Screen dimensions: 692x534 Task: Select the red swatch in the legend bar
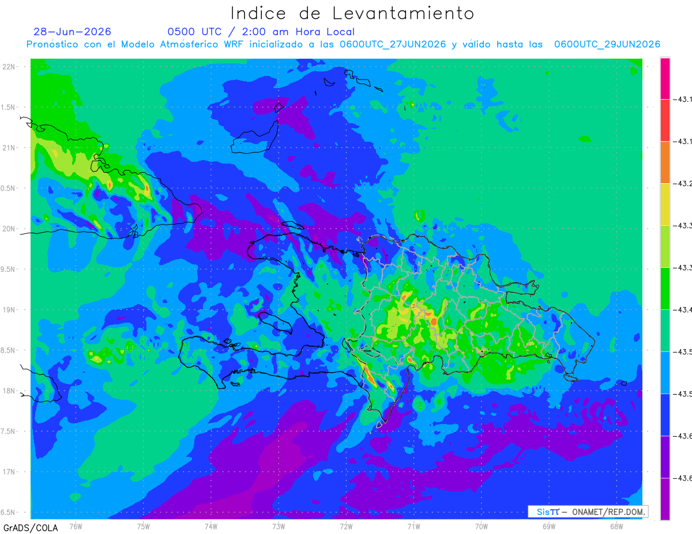[665, 120]
